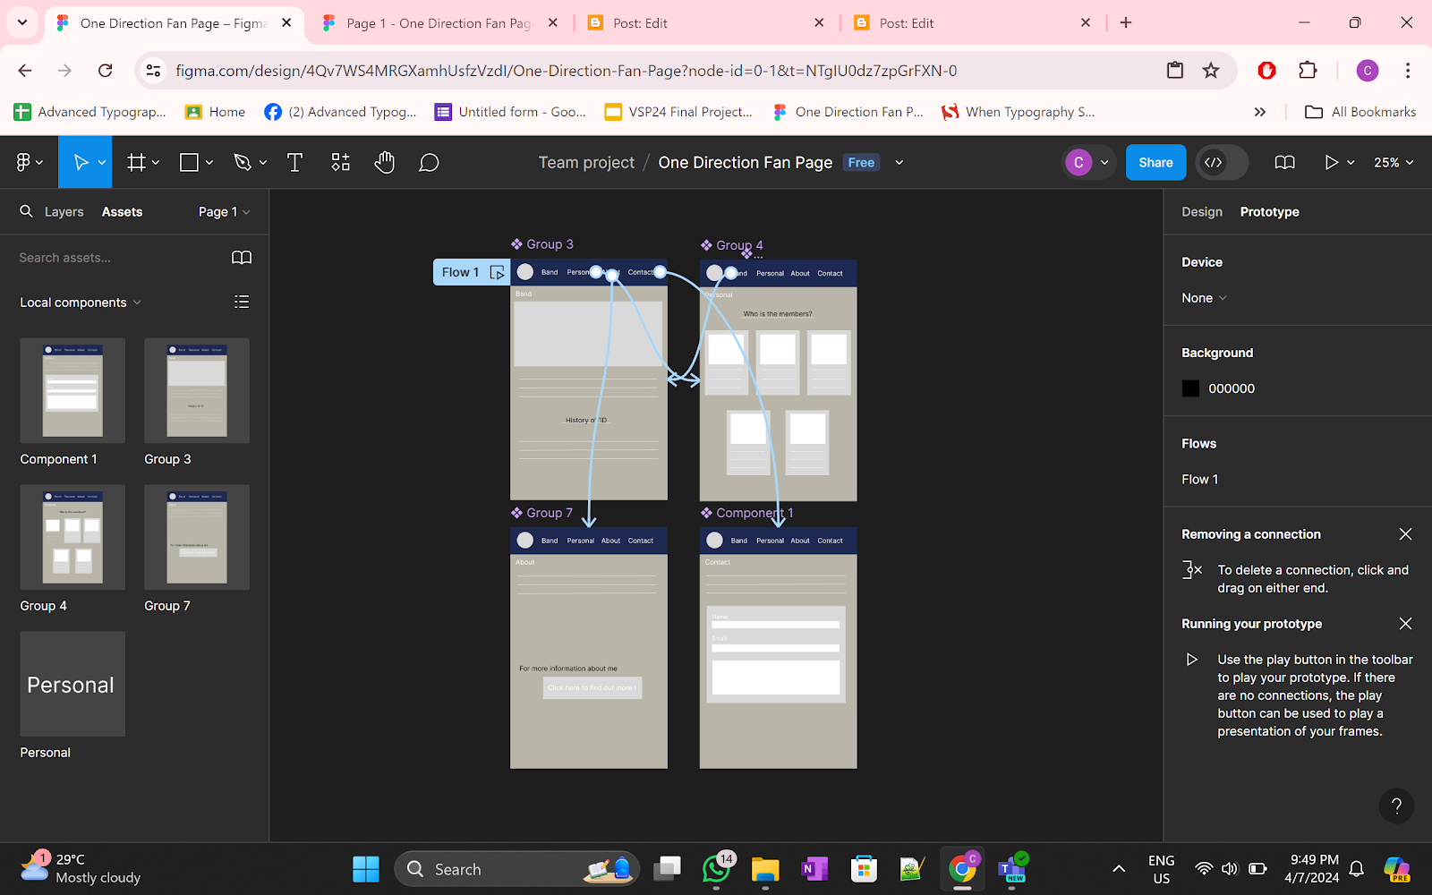Click the blue Share button

tap(1155, 162)
